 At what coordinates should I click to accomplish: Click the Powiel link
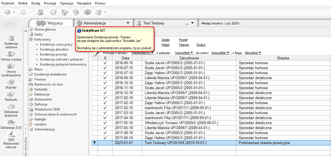(x=183, y=40)
